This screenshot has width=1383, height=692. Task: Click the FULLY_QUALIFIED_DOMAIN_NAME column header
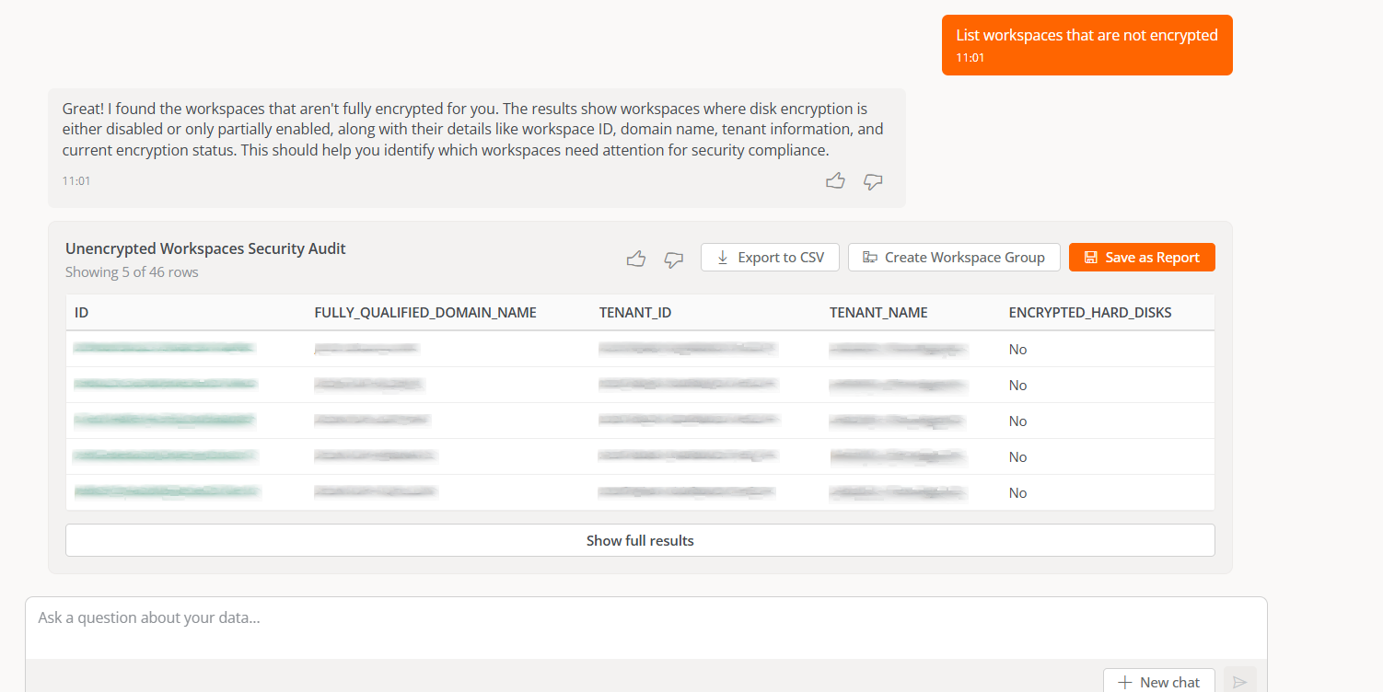[x=425, y=313]
